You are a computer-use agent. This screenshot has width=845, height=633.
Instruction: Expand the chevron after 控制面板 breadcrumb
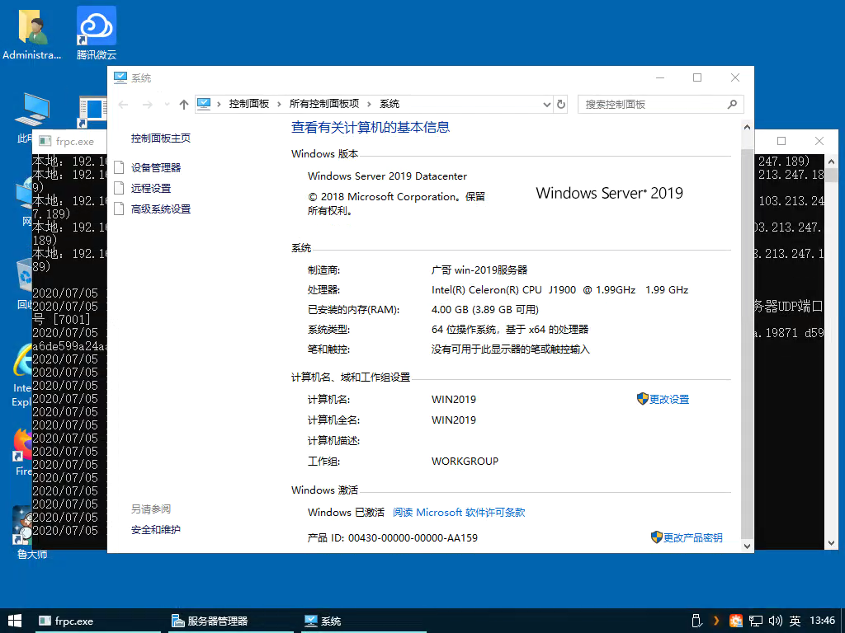(279, 105)
